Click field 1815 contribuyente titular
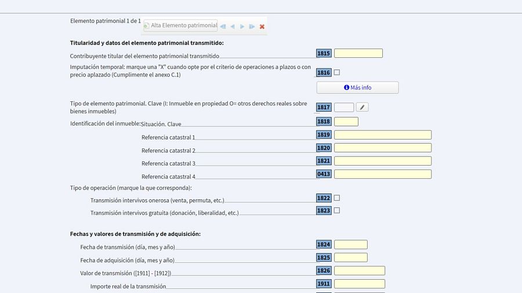 (x=358, y=53)
